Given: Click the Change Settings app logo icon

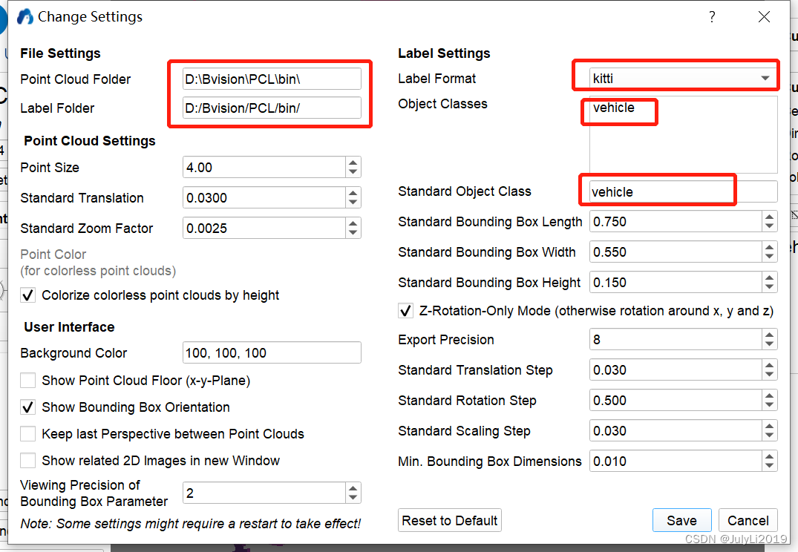Looking at the screenshot, I should 25,17.
